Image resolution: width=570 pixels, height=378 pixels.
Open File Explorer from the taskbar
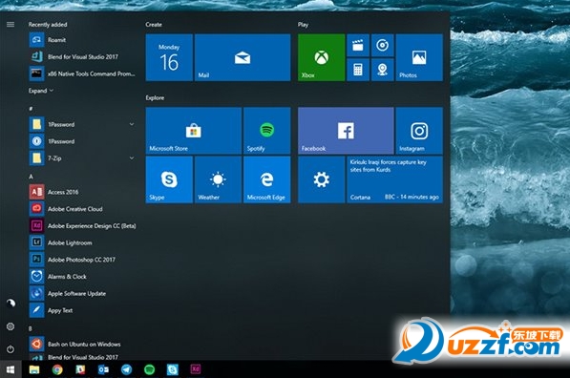tap(34, 369)
